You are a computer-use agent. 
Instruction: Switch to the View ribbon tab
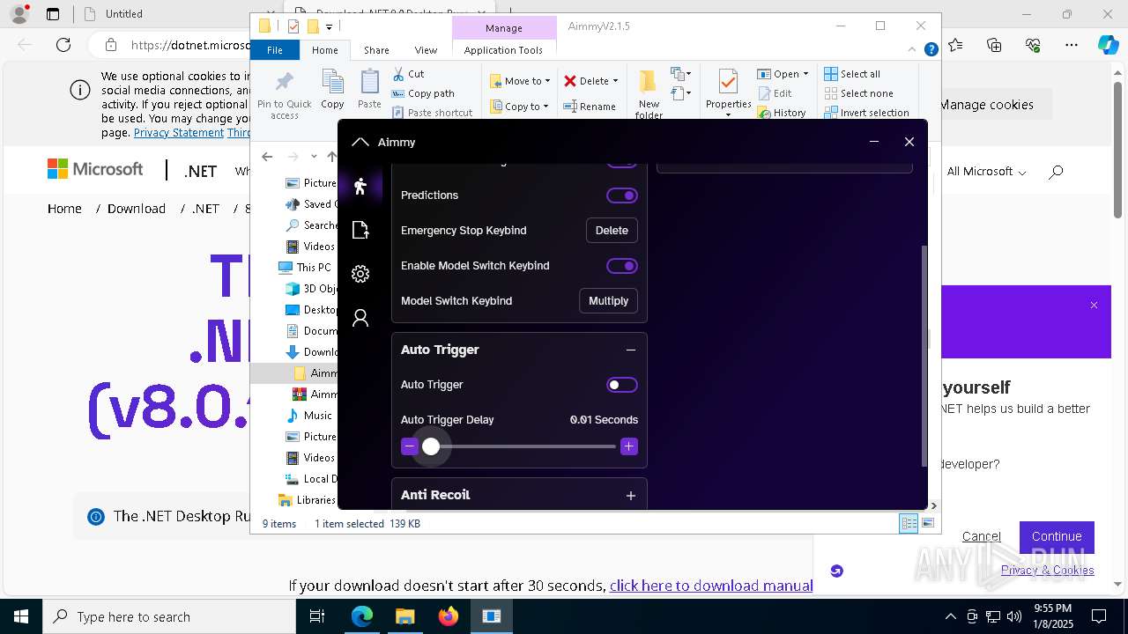click(x=426, y=50)
